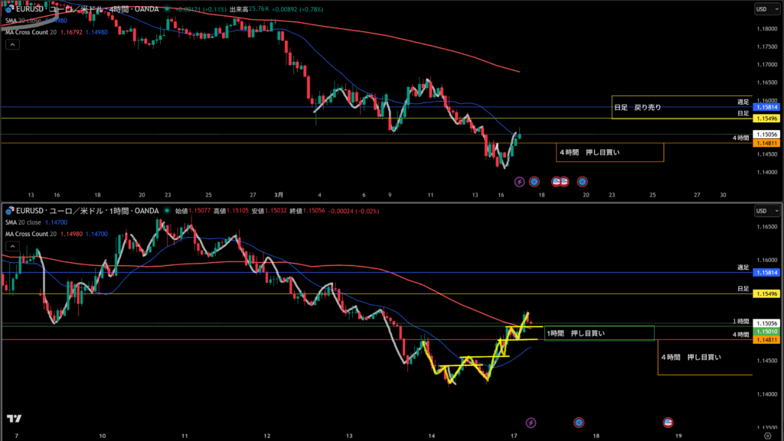This screenshot has width=784, height=441.
Task: Click the lightning event icon on the 4-hour chart
Action: pyautogui.click(x=520, y=182)
